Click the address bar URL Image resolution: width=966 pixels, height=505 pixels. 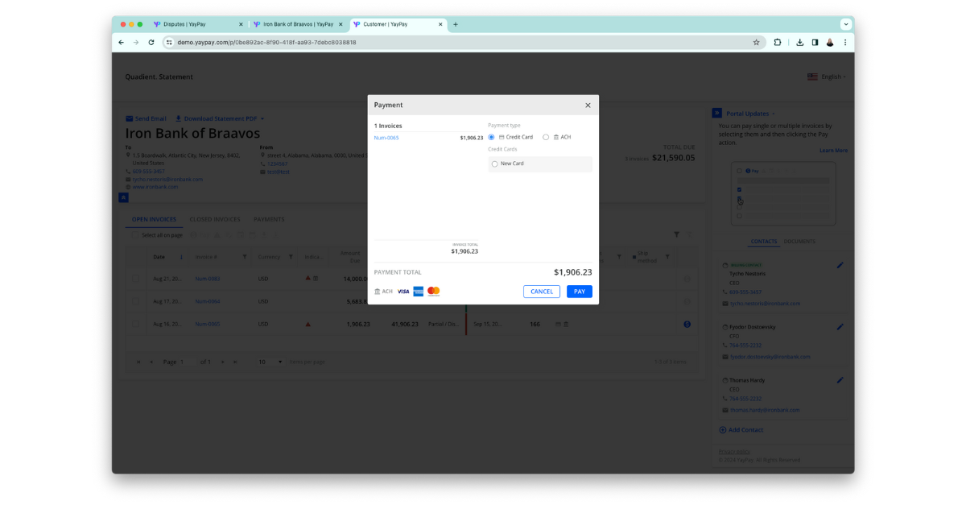(266, 43)
